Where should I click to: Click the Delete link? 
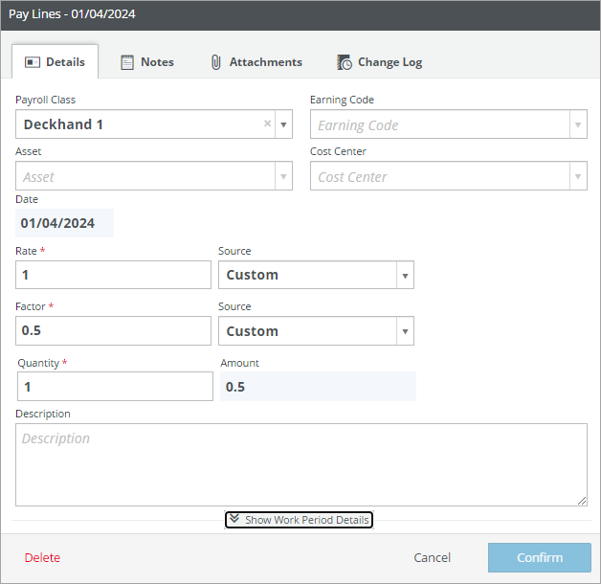tap(42, 557)
